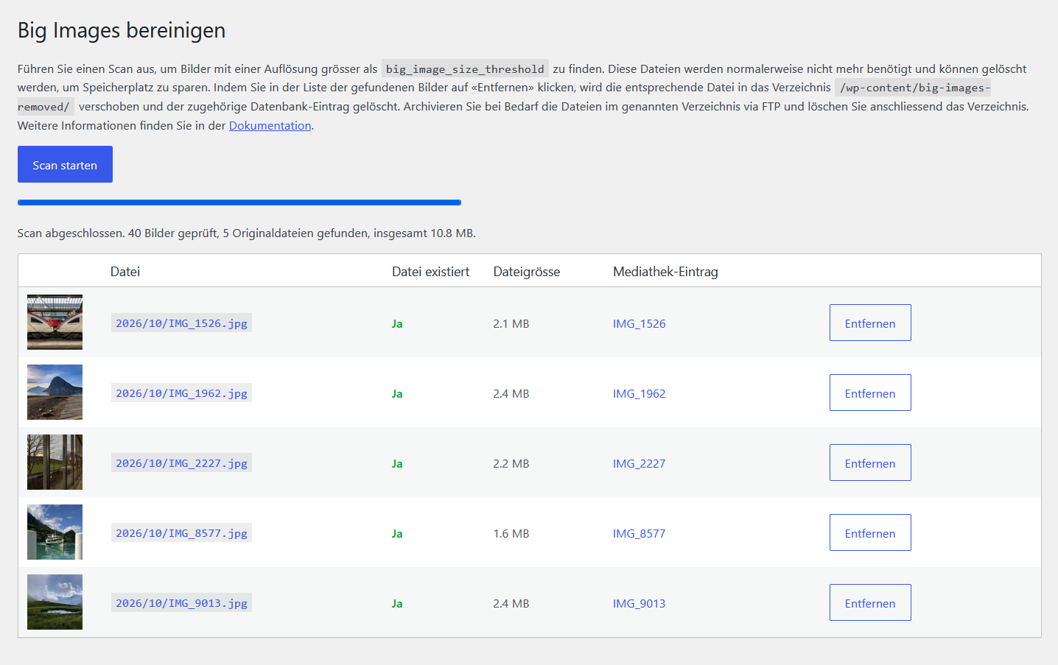Open media library entry IMG_2227
The width and height of the screenshot is (1058, 665).
(x=639, y=463)
